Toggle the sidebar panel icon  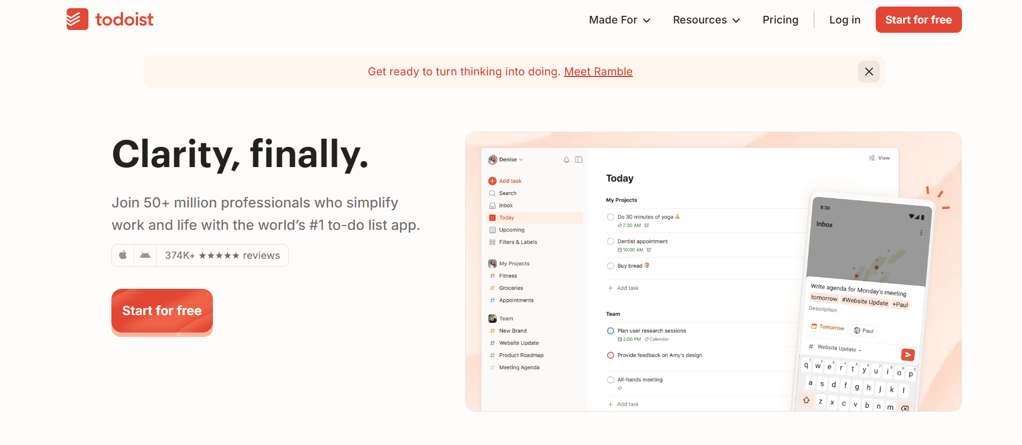coord(579,159)
